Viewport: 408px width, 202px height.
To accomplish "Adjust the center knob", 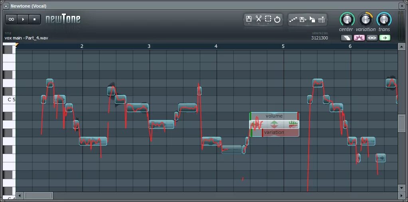I will (x=347, y=19).
